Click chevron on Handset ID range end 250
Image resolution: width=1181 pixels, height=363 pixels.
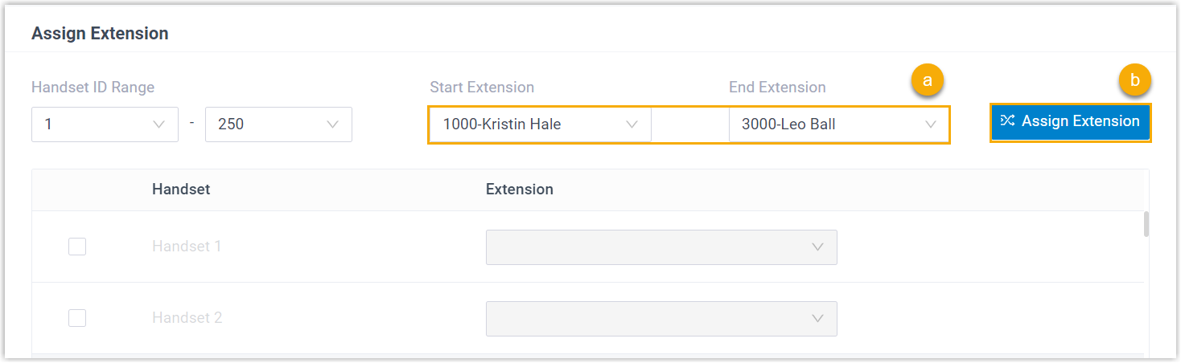(x=332, y=124)
